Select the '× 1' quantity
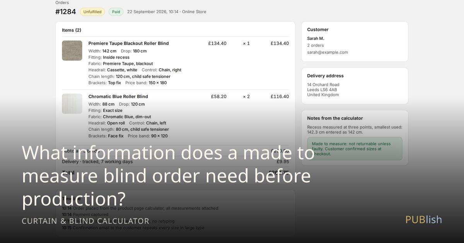This screenshot has width=464, height=243. click(x=246, y=43)
